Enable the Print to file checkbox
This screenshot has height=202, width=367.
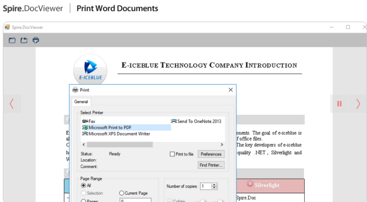[x=172, y=154]
